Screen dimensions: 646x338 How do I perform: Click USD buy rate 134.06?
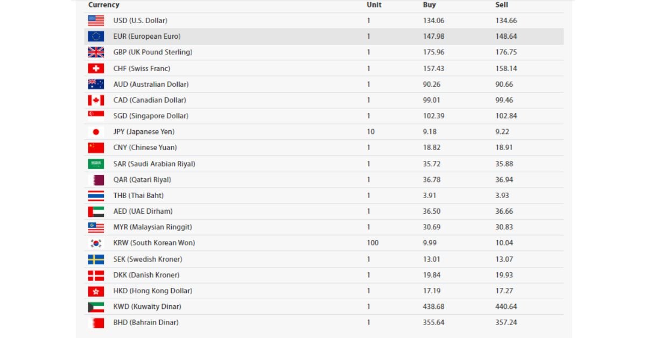(434, 21)
